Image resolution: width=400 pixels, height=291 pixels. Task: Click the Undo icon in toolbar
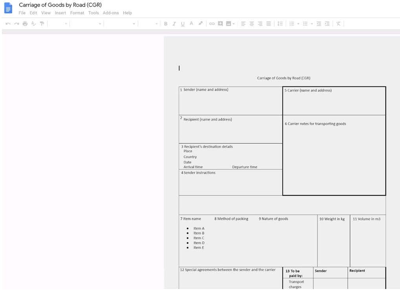tap(8, 24)
